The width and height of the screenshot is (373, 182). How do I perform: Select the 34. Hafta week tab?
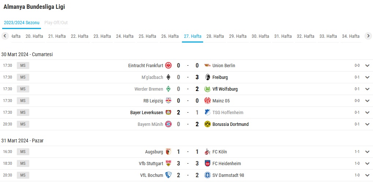351,36
